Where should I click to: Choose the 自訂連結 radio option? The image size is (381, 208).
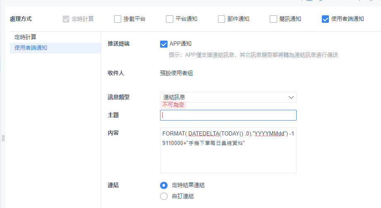click(164, 196)
